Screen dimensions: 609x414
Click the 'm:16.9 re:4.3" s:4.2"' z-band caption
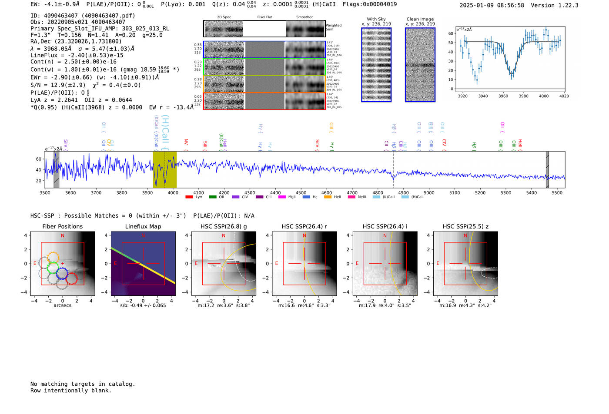(x=465, y=305)
